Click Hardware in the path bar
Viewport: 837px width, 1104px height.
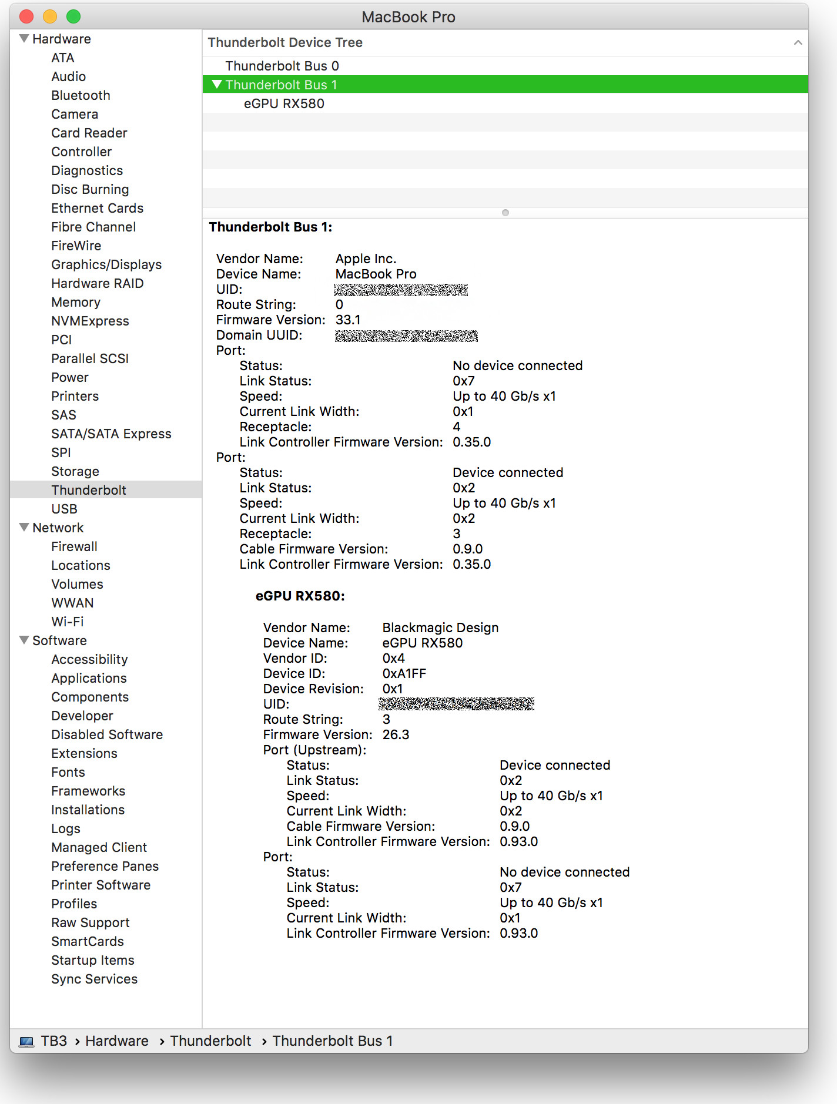click(x=117, y=1041)
